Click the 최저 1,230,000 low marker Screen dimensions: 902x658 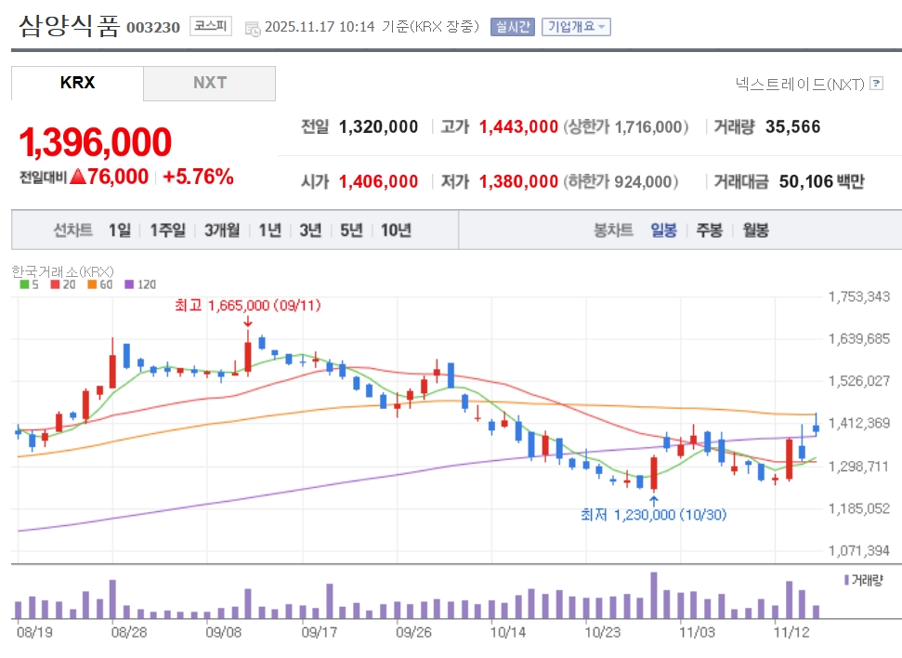click(653, 515)
